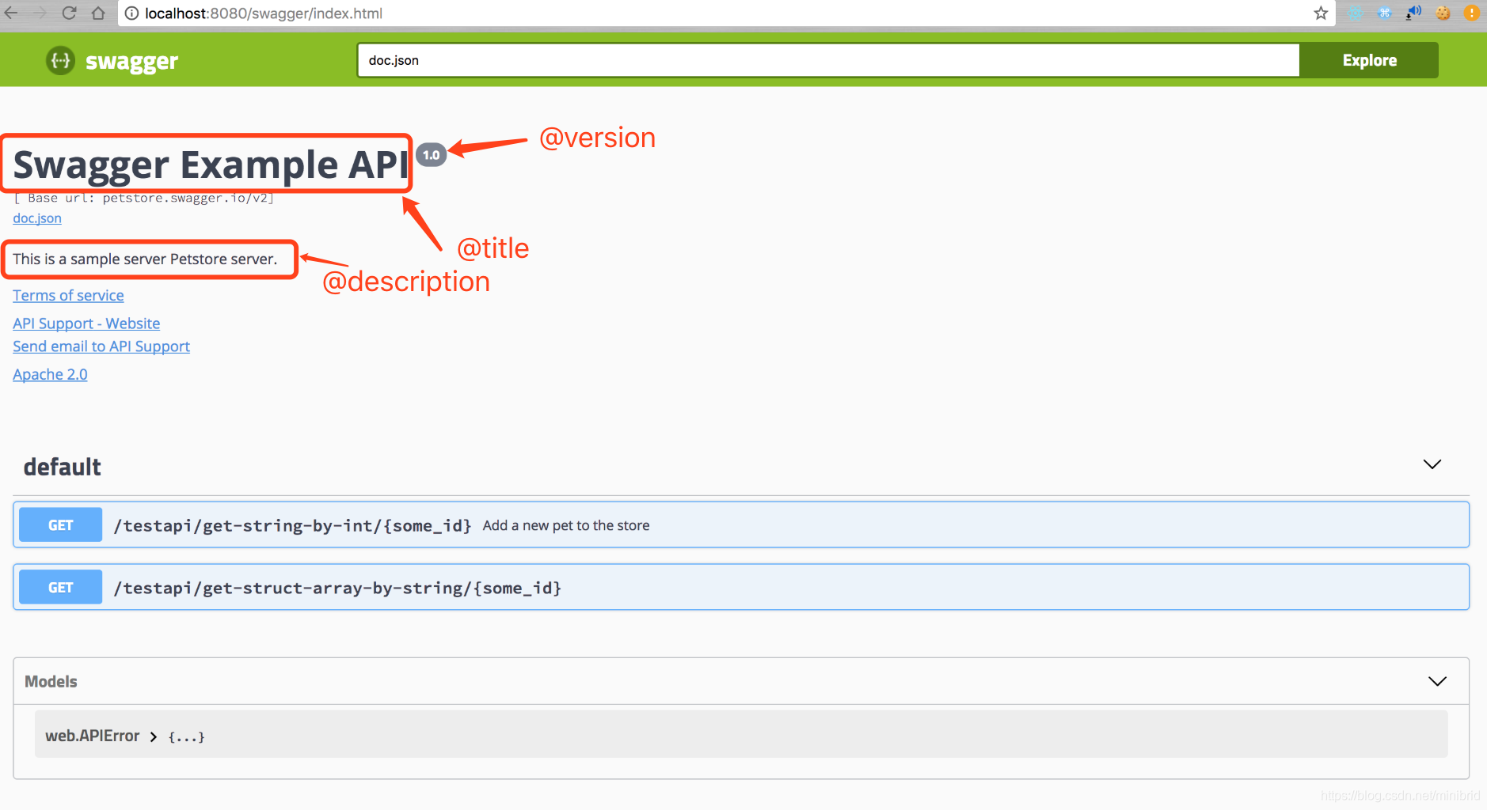This screenshot has width=1487, height=810.
Task: Click the Swagger logo icon
Action: pyautogui.click(x=60, y=60)
